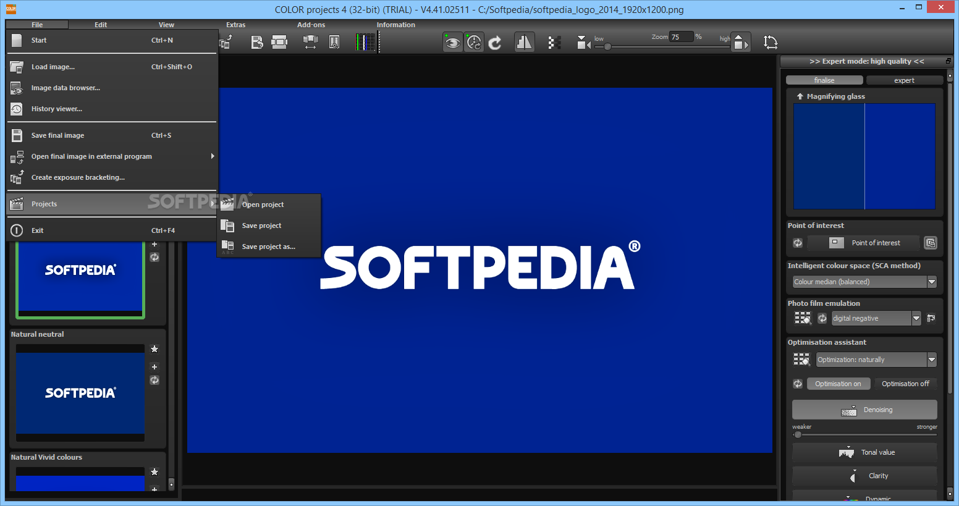
Task: Select History viewer... in File menu
Action: click(x=112, y=109)
